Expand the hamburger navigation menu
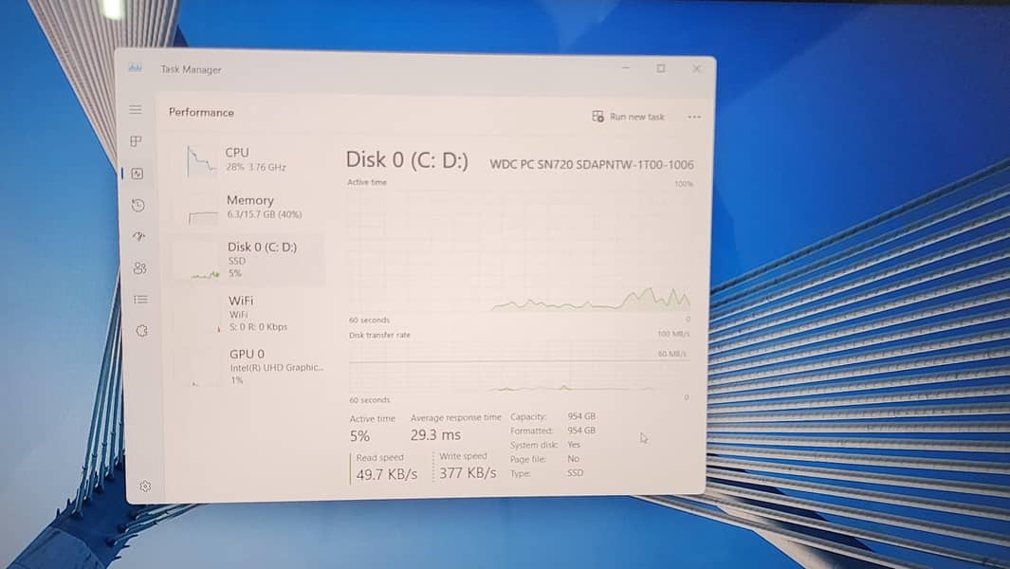The height and width of the screenshot is (569, 1010). pos(136,110)
